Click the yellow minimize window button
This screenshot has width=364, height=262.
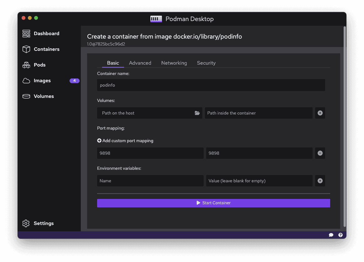tap(30, 18)
